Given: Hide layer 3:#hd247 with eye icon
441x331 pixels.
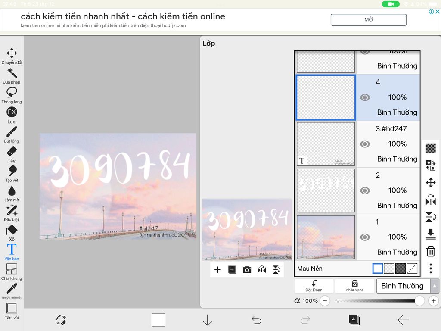Looking at the screenshot, I should (365, 144).
